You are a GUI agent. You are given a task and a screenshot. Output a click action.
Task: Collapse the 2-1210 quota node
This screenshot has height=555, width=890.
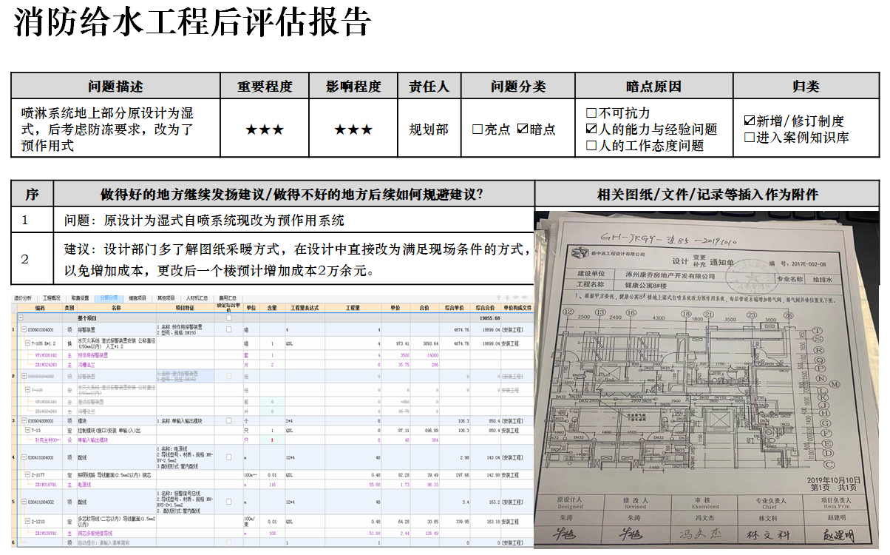pyautogui.click(x=27, y=521)
